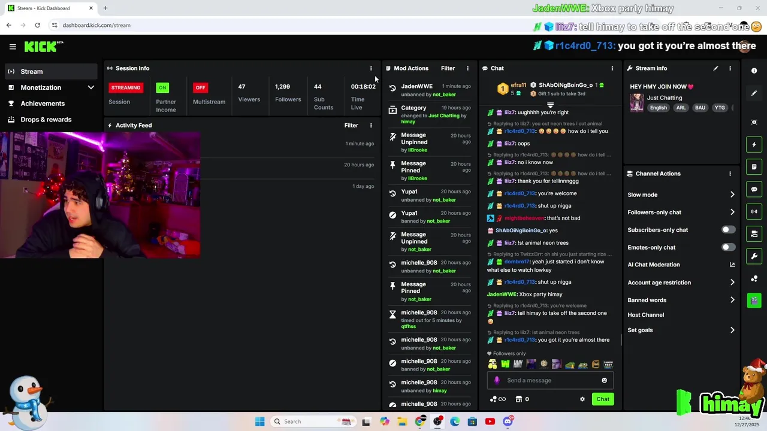Click the lightning bolt icon in the right sidebar
This screenshot has height=431, width=767.
click(754, 144)
